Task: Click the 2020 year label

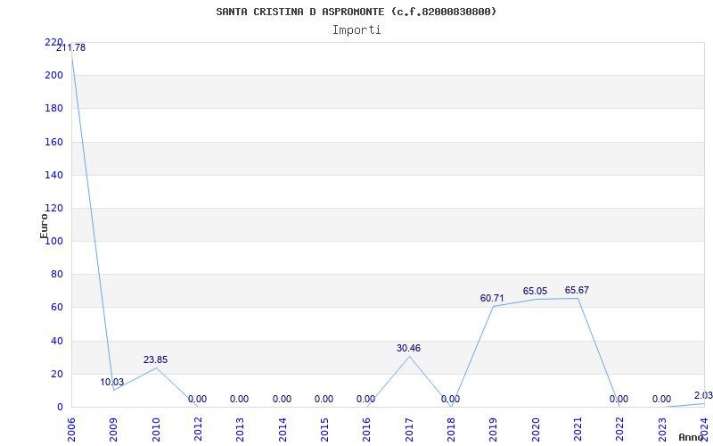Action: tap(536, 430)
